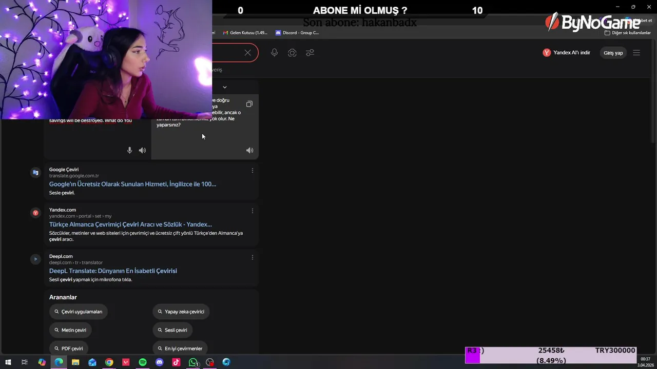Open Gelen Kutusu Gmail bookmark

(x=245, y=33)
